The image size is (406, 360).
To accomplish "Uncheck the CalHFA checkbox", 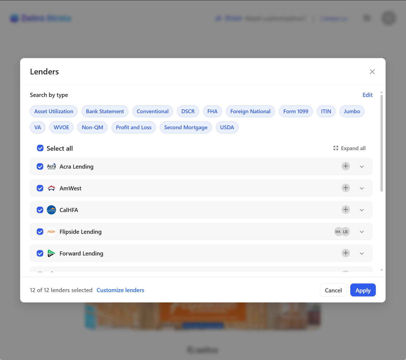I will coord(40,210).
